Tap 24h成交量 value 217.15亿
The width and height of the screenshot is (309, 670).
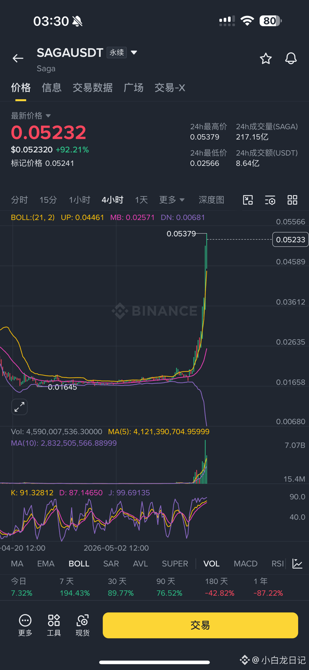pos(252,137)
